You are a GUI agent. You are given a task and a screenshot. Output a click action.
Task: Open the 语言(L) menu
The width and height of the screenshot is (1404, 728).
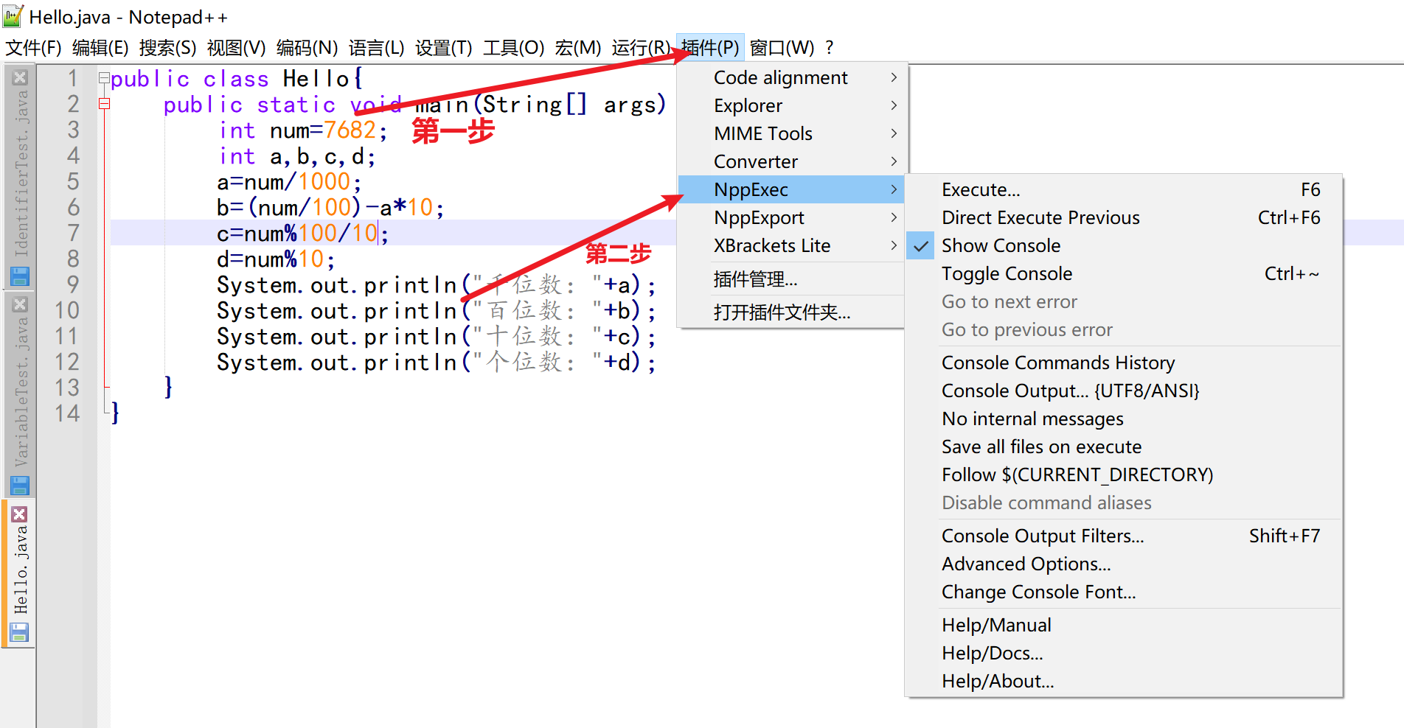376,48
